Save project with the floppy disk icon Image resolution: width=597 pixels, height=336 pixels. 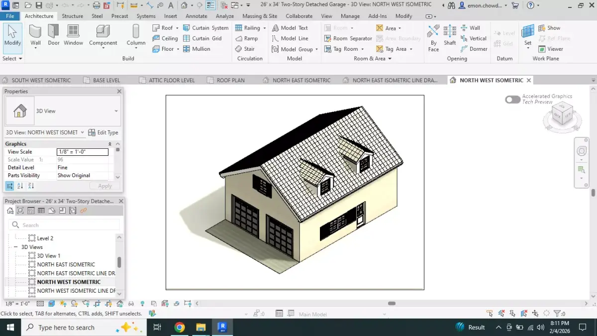pos(39,5)
